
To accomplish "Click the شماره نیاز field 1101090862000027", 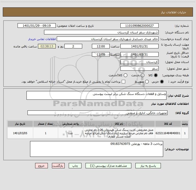I will [139, 26].
